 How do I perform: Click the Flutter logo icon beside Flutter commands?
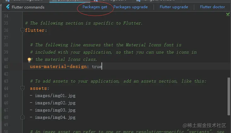click(8, 7)
